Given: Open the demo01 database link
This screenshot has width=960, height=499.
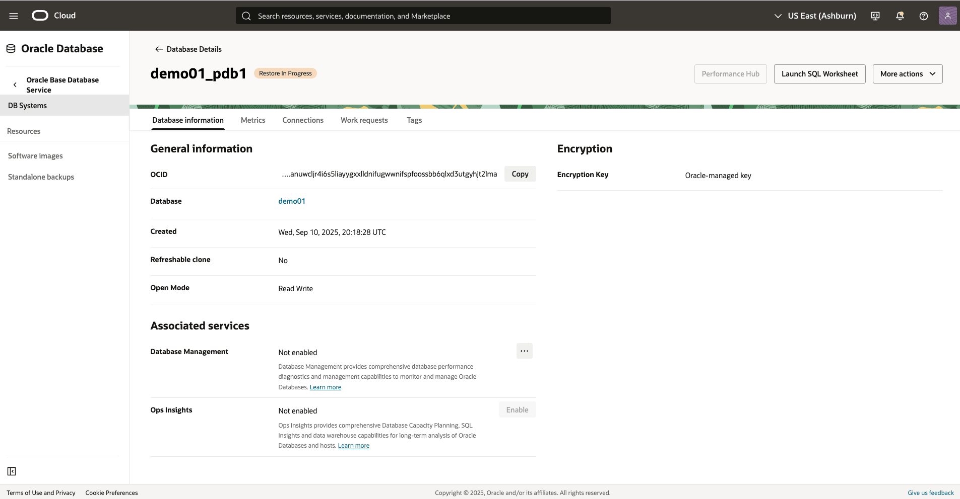Looking at the screenshot, I should [x=292, y=201].
